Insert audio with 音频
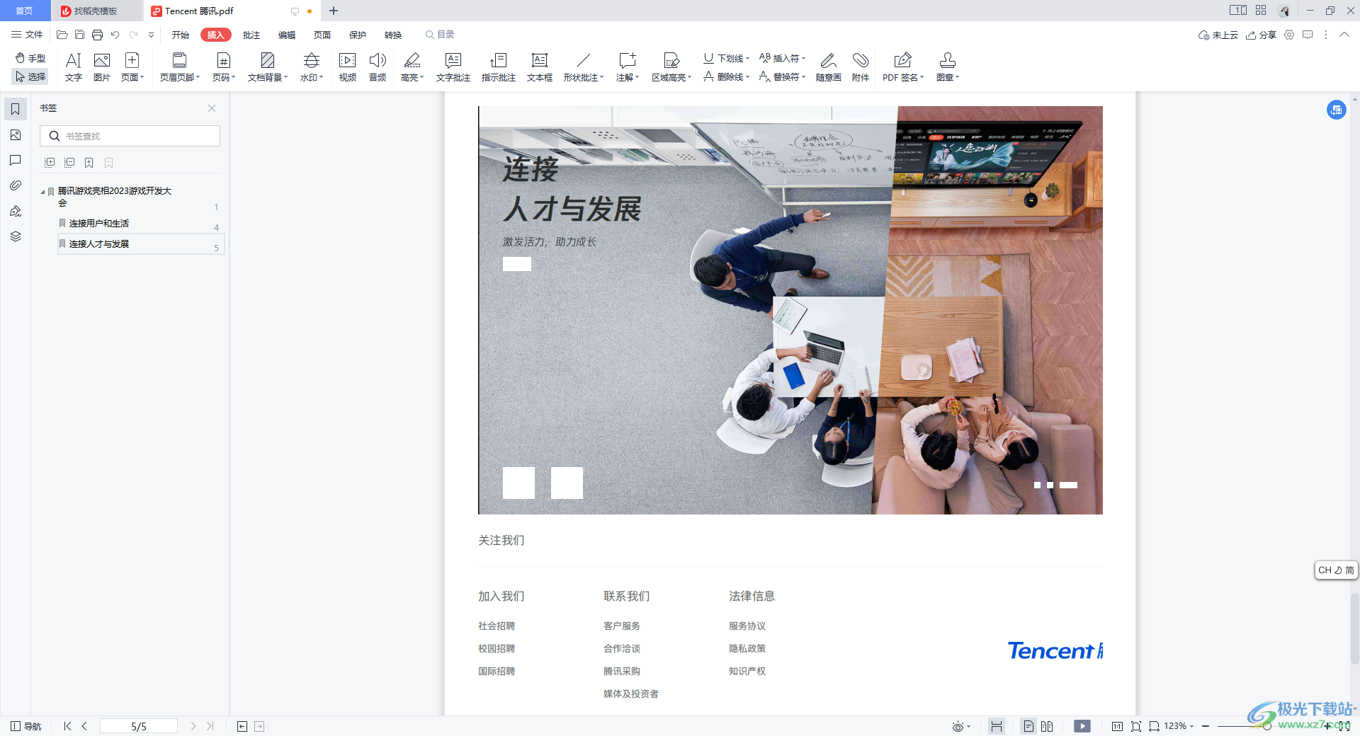Image resolution: width=1360 pixels, height=736 pixels. tap(378, 67)
